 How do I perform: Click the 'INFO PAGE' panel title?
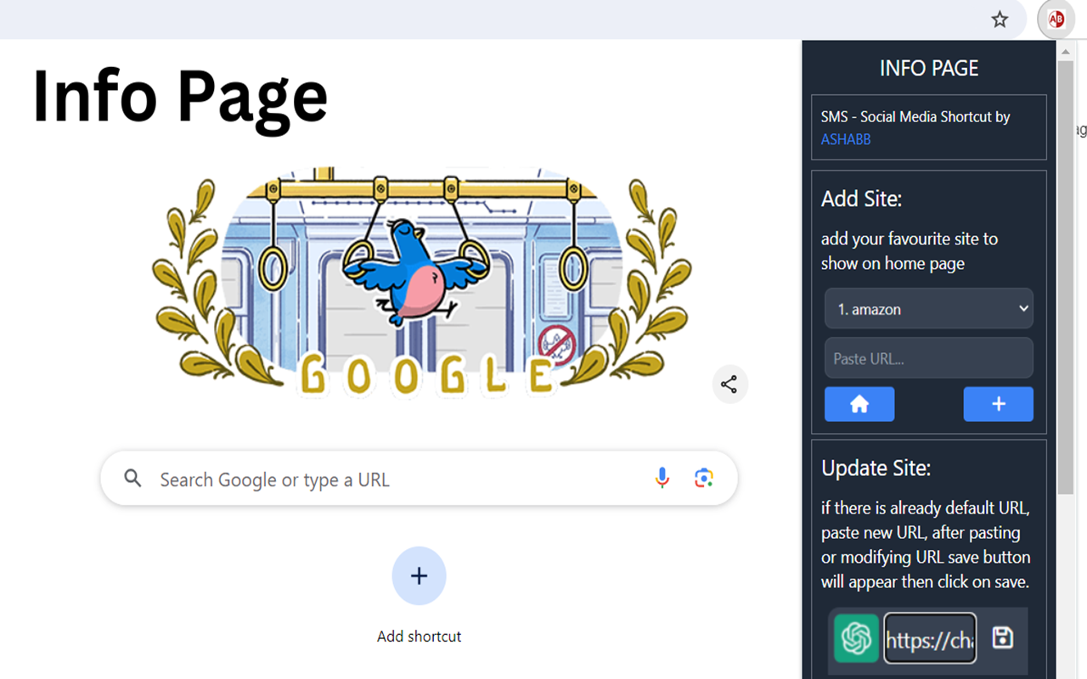[x=929, y=69]
